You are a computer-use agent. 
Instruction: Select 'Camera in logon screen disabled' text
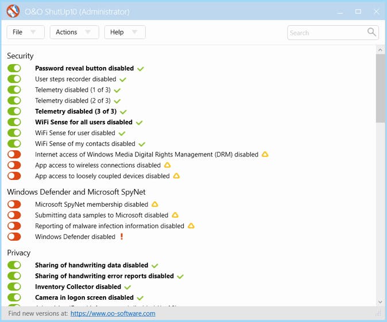pyautogui.click(x=84, y=297)
